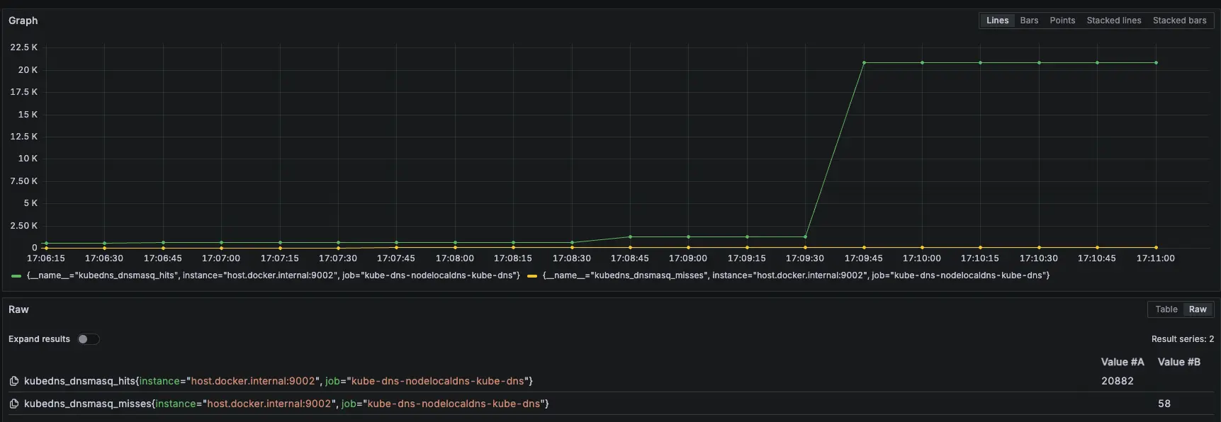This screenshot has width=1221, height=422.
Task: Switch graph style to Points
Action: point(1062,21)
